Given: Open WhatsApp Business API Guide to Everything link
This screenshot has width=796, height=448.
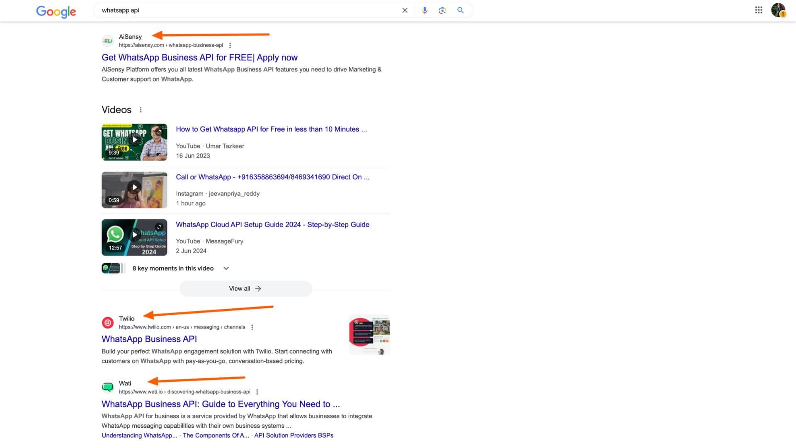Looking at the screenshot, I should pyautogui.click(x=221, y=404).
